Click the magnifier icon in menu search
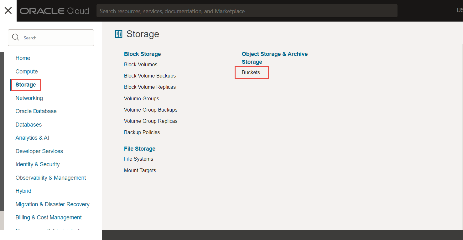 [x=15, y=37]
